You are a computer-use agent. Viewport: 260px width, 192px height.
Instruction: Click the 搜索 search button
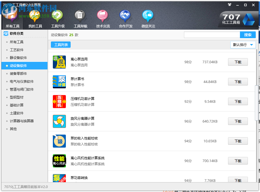pos(248,35)
